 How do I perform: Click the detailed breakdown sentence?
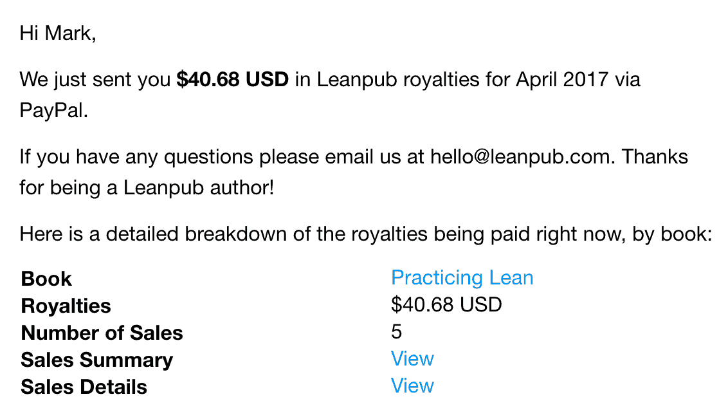tap(365, 234)
